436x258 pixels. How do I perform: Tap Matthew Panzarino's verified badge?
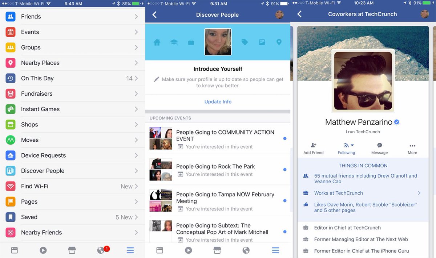[397, 122]
